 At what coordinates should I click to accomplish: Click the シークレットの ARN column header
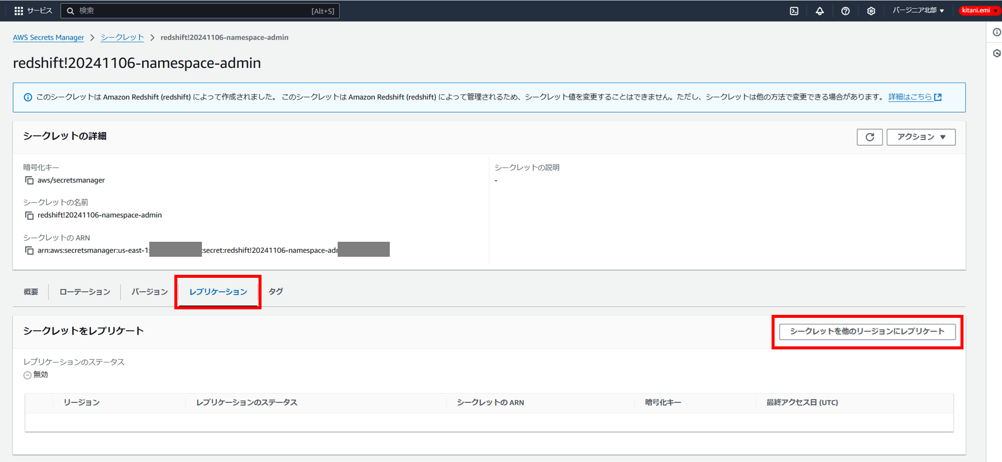pyautogui.click(x=490, y=402)
